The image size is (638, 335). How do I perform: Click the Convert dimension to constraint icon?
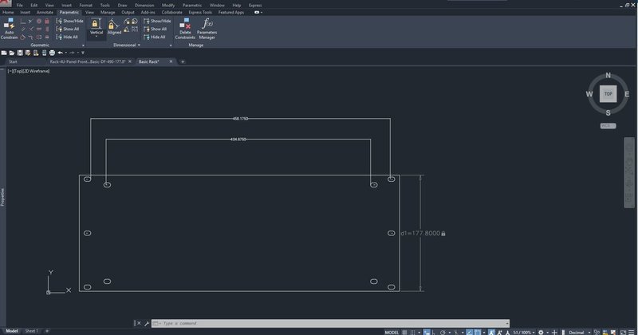point(134,30)
